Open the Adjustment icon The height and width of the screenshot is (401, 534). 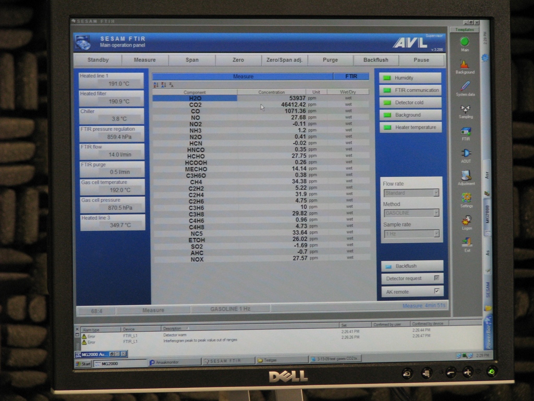[466, 175]
